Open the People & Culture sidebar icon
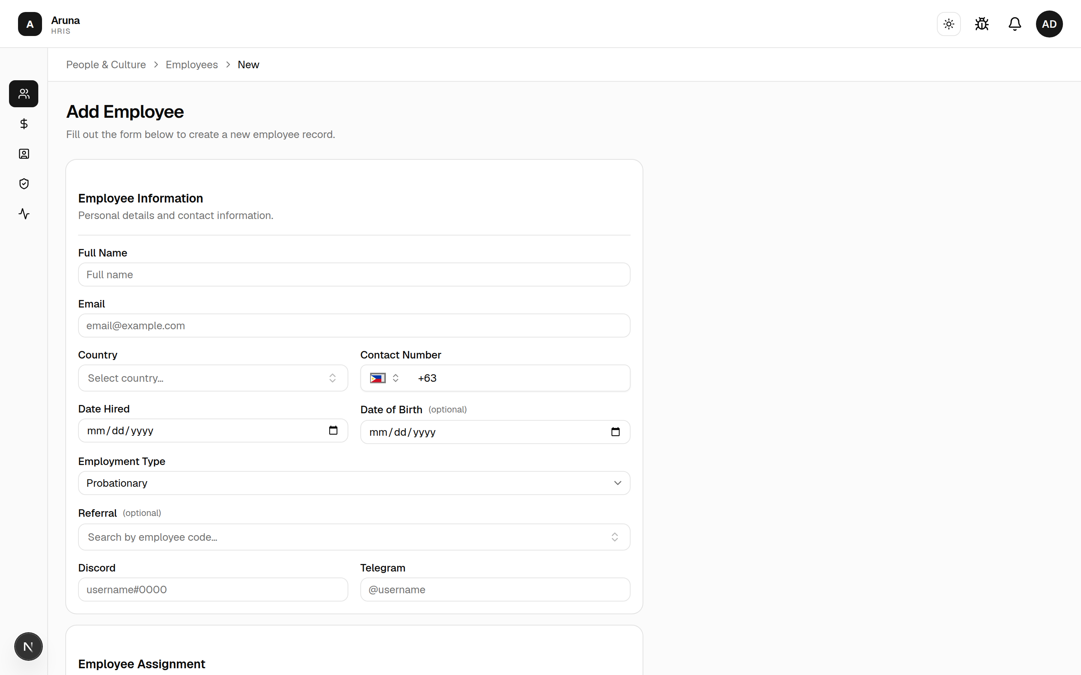Image resolution: width=1081 pixels, height=675 pixels. coord(24,94)
